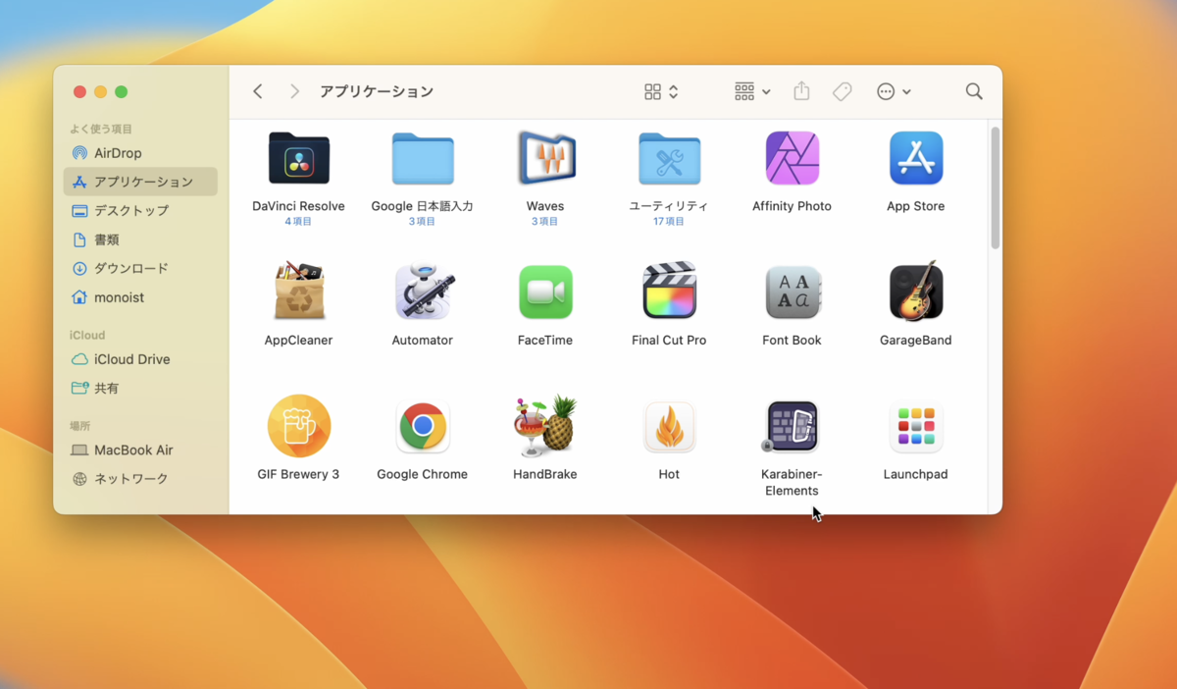Click the 場所 section header
Image resolution: width=1177 pixels, height=689 pixels.
(x=80, y=426)
